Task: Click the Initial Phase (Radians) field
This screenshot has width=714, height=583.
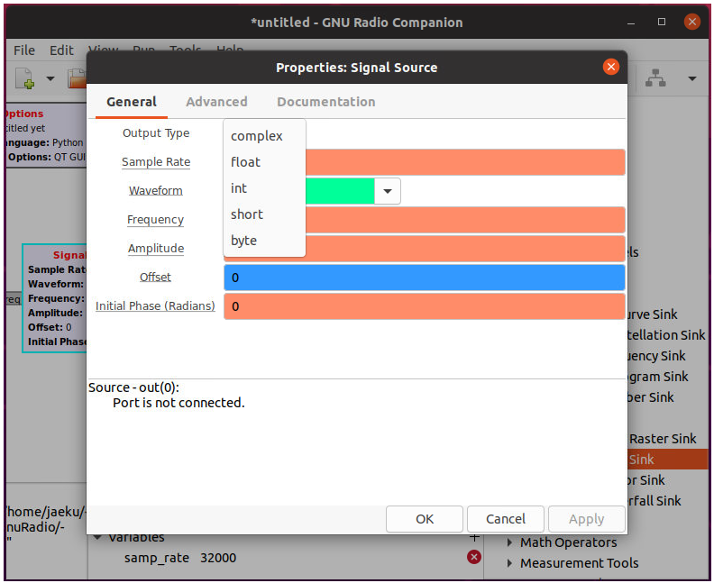Action: point(425,306)
